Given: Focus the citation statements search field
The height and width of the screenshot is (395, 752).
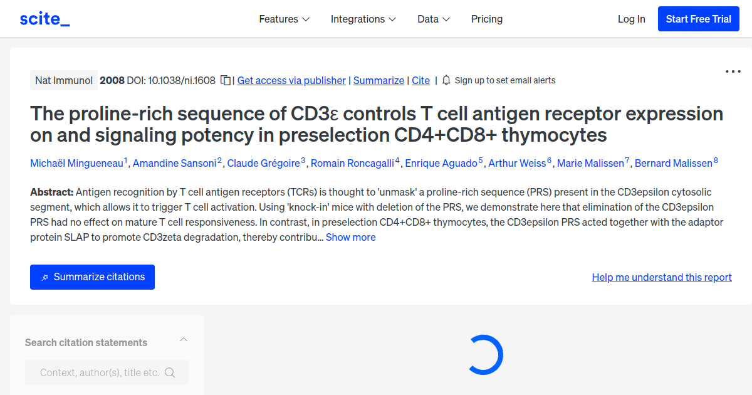Looking at the screenshot, I should 99,372.
